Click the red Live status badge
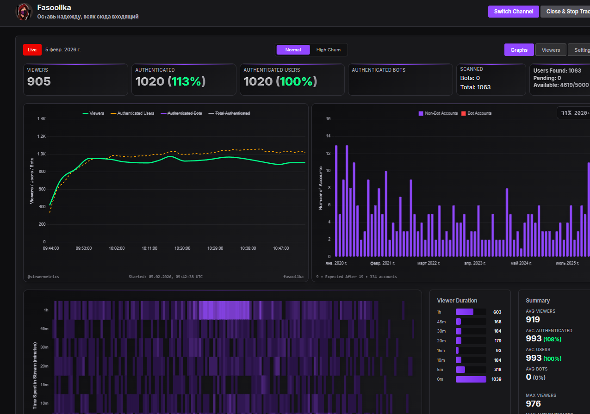Viewport: 590px width, 414px height. pyautogui.click(x=32, y=49)
